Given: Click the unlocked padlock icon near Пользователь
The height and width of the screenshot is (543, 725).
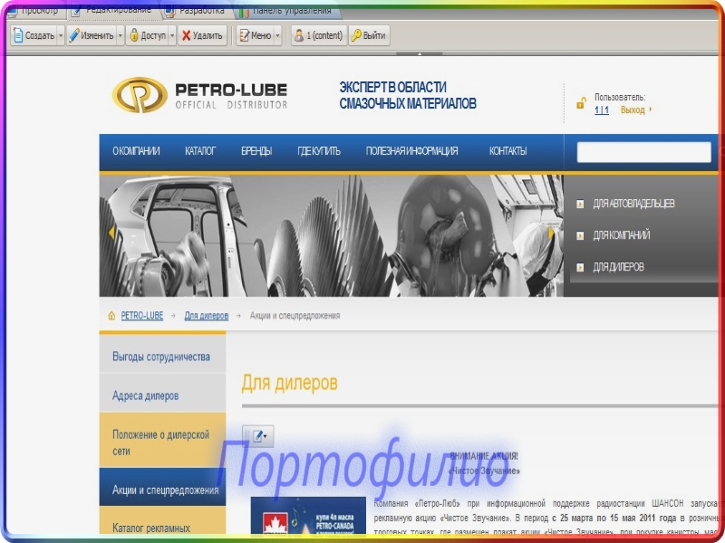Looking at the screenshot, I should [x=581, y=103].
